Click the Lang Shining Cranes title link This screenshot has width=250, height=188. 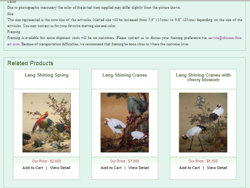click(x=125, y=75)
